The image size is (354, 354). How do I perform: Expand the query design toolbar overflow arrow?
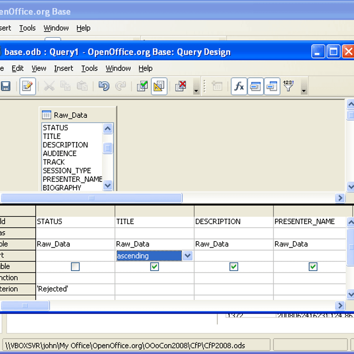point(304,86)
